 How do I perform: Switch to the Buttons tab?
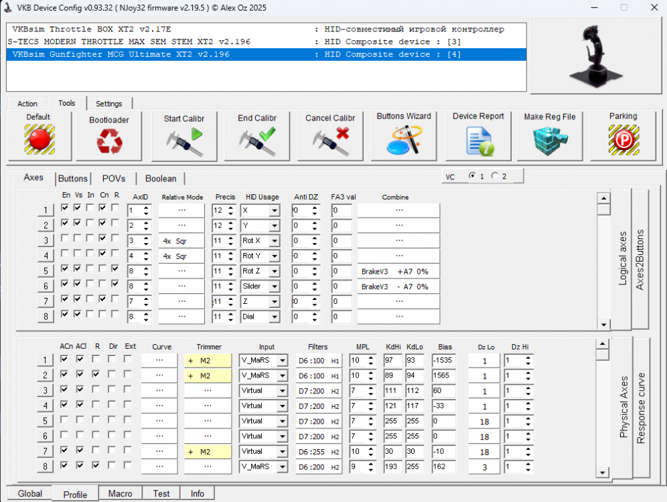click(72, 179)
